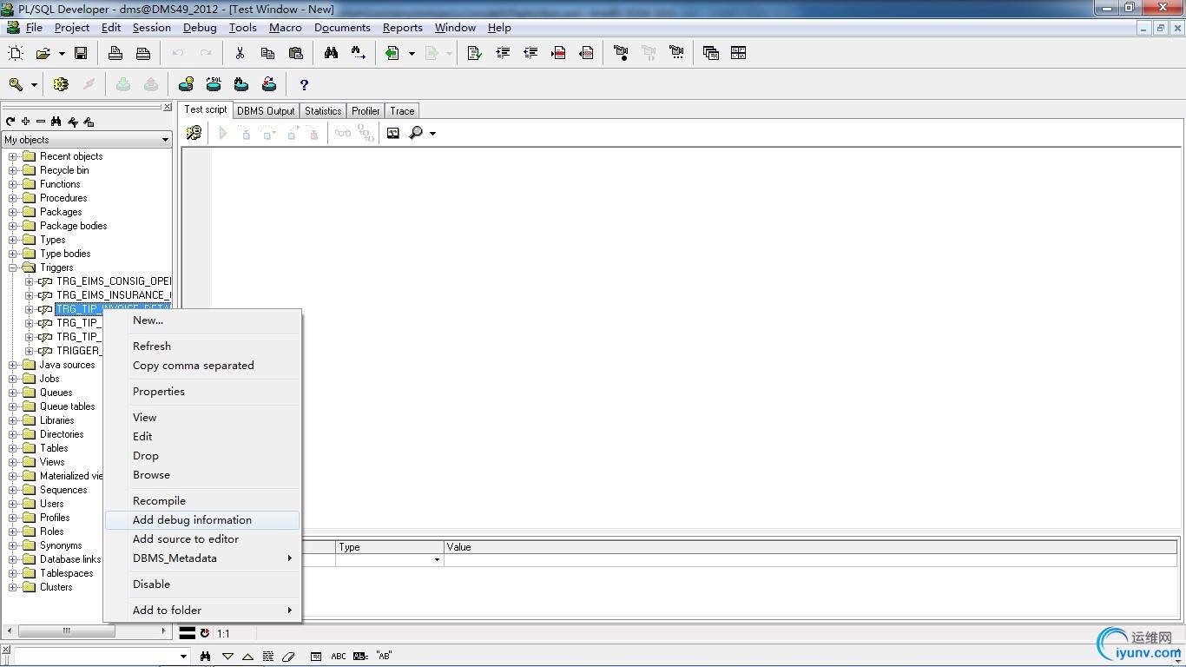This screenshot has width=1186, height=667.
Task: Click the Value column cell in variables grid
Action: (810, 559)
